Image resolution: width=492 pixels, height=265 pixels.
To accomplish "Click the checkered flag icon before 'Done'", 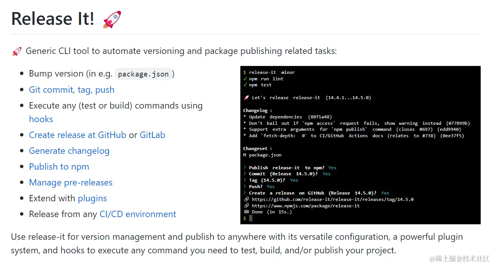I will pos(246,212).
